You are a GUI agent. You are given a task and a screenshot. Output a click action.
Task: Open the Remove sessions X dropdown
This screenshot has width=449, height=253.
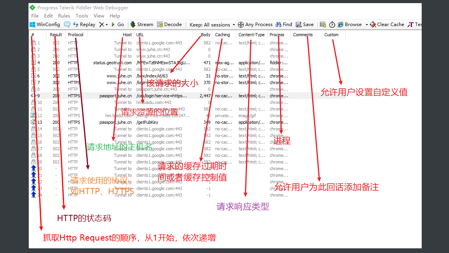tap(103, 25)
